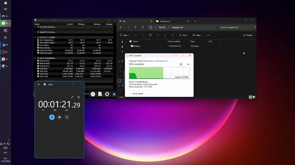Image resolution: width=295 pixels, height=165 pixels.
Task: Click the HWiNFO logging document icon
Action: (100, 94)
